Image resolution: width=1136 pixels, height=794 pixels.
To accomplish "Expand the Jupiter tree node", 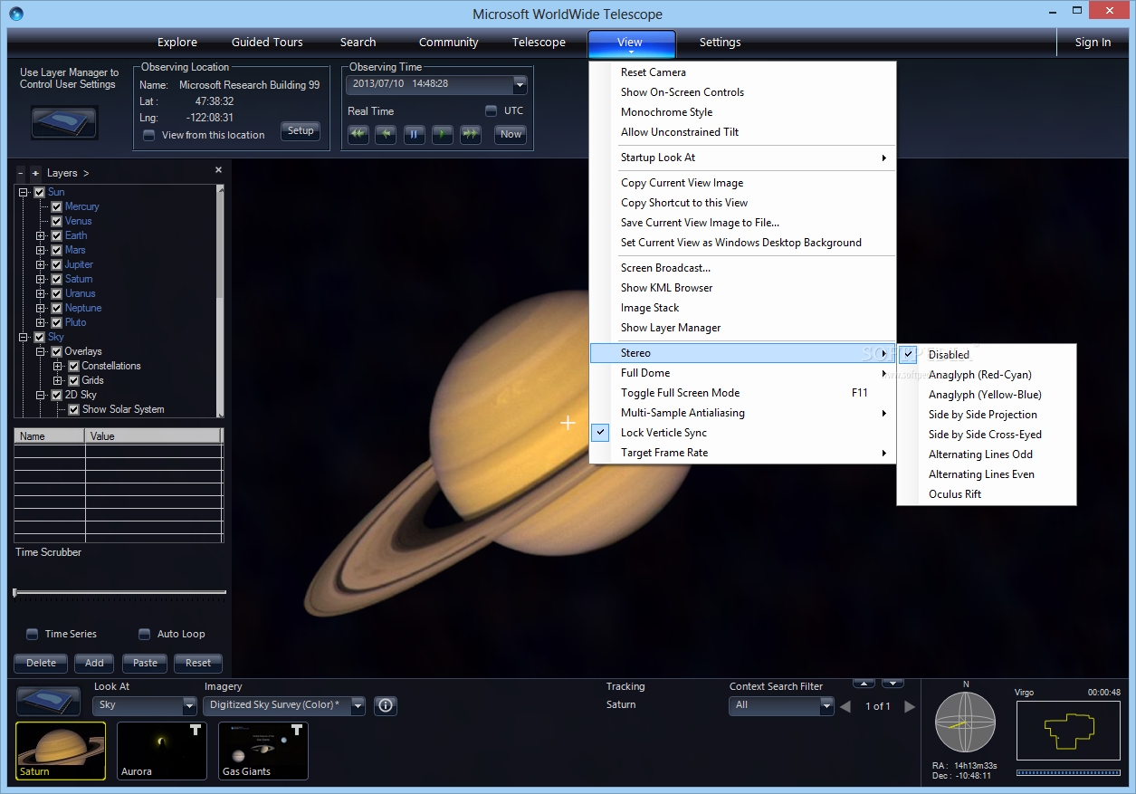I will pyautogui.click(x=40, y=264).
